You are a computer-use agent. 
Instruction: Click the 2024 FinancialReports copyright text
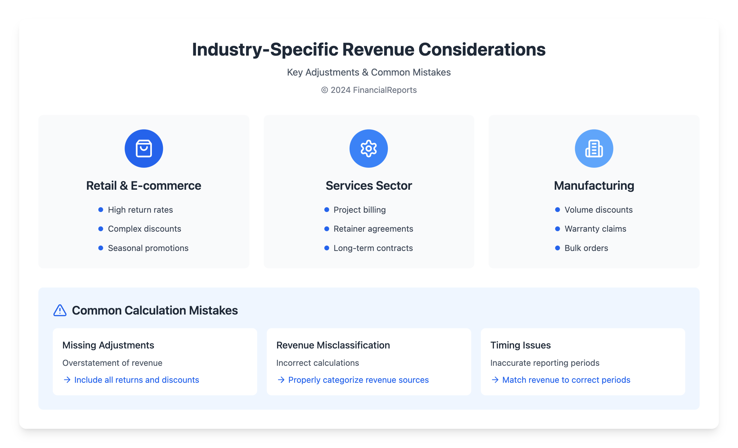tap(369, 90)
